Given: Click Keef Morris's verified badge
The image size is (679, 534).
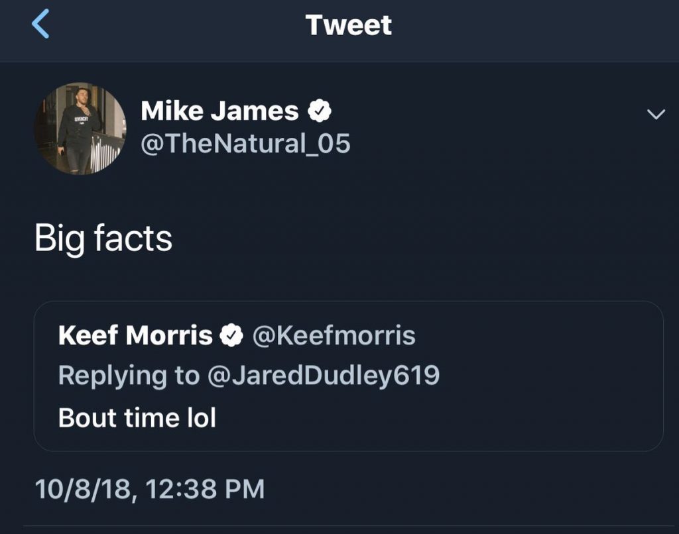Looking at the screenshot, I should [x=231, y=336].
